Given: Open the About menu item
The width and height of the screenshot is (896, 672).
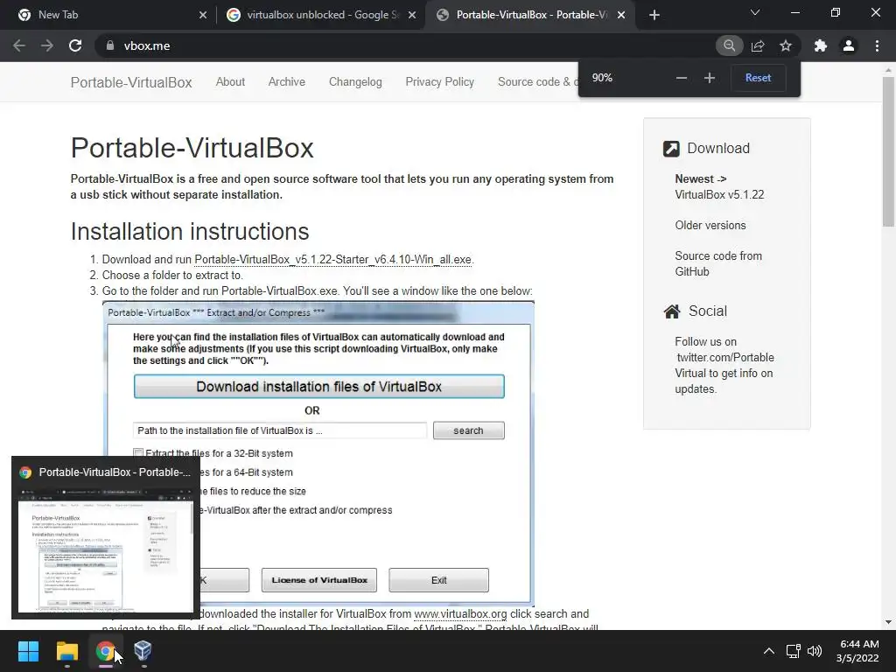Looking at the screenshot, I should click(x=230, y=81).
